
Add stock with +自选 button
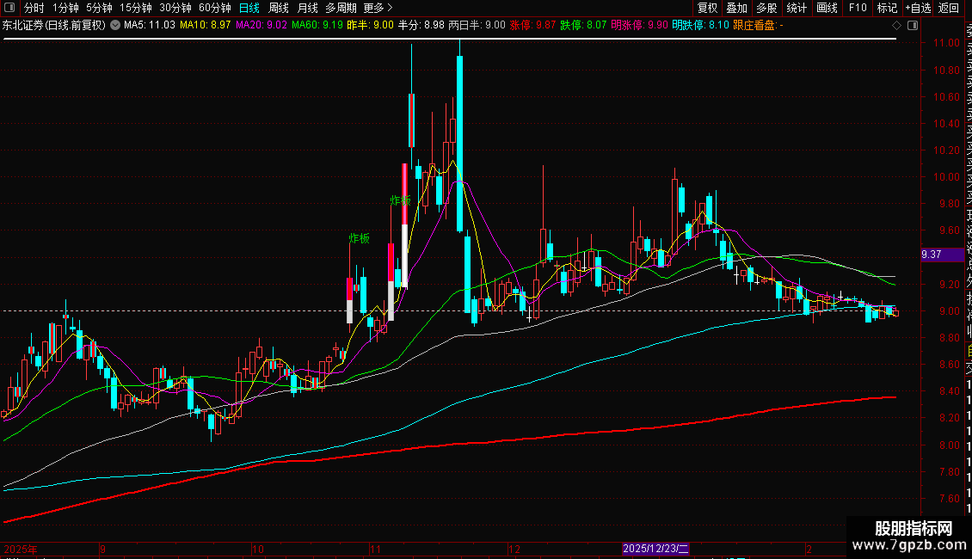click(918, 8)
